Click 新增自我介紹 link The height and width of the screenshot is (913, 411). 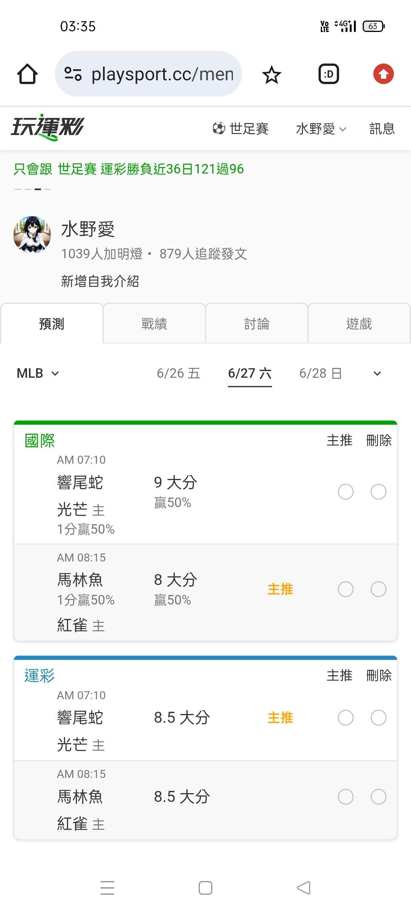click(x=100, y=281)
